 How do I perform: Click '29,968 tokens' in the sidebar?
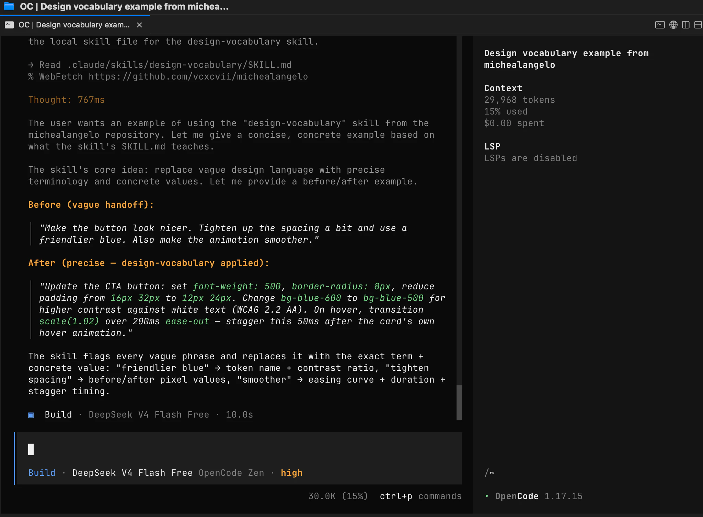click(520, 100)
